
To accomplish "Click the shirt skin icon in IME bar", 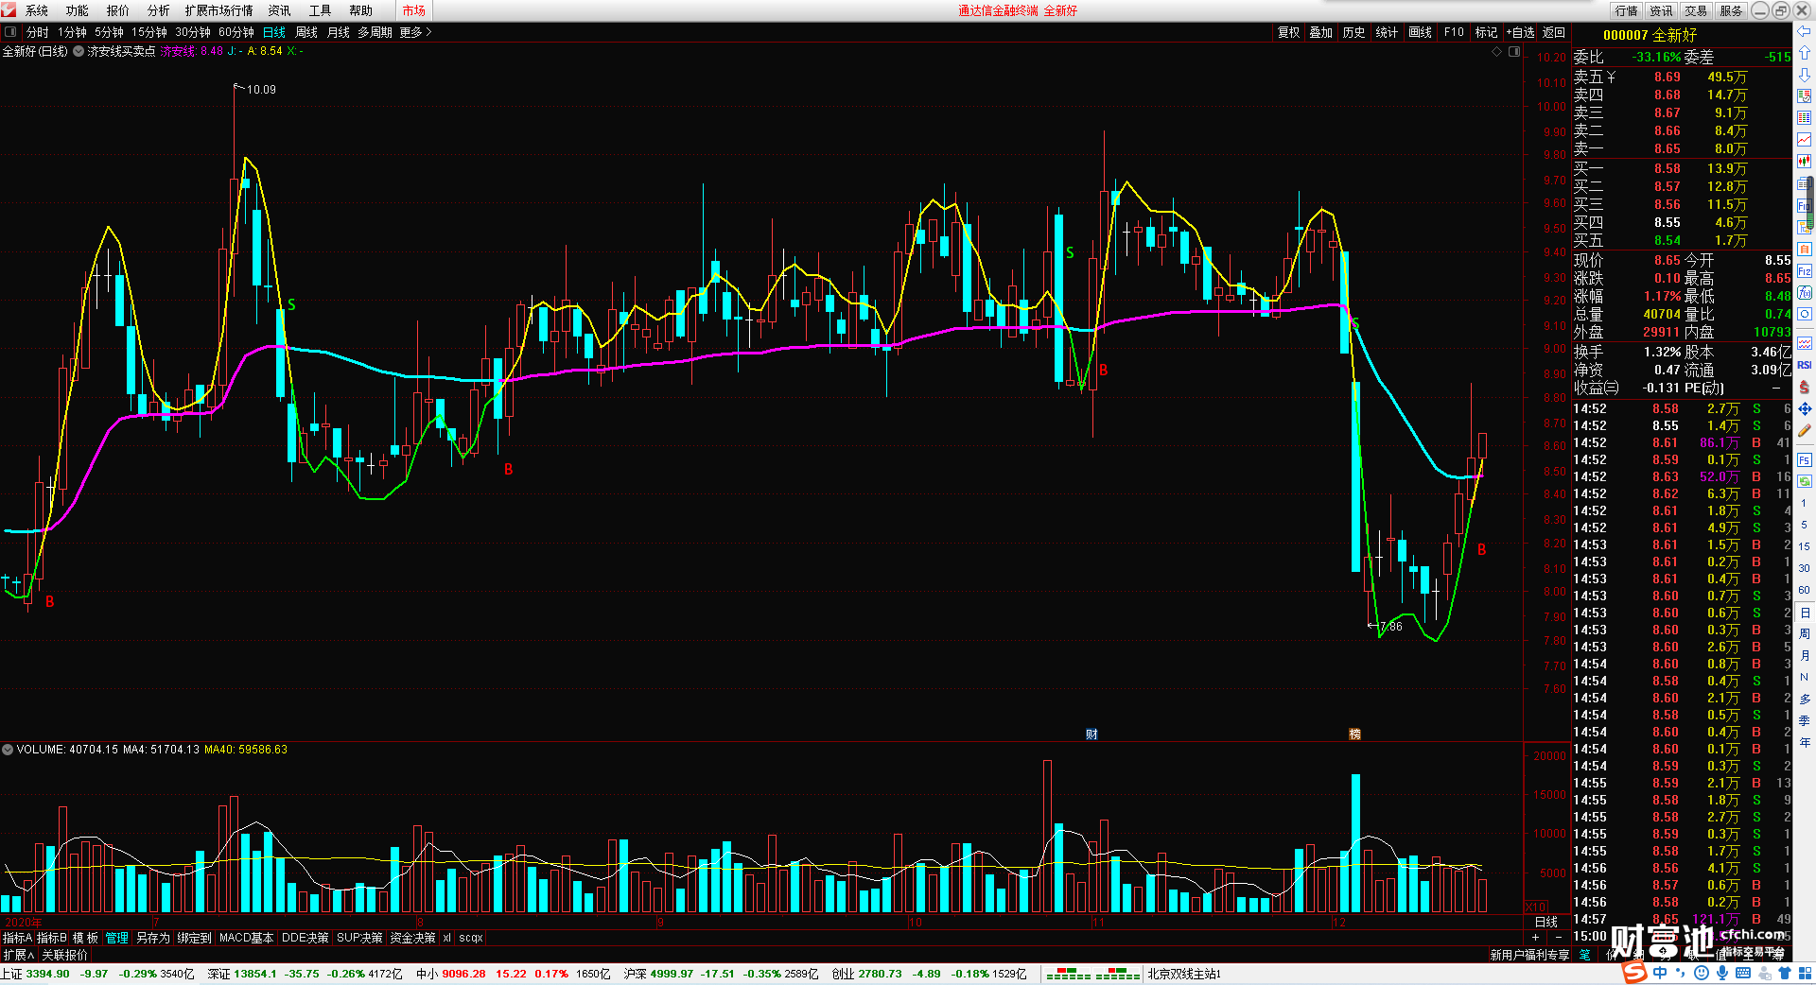I will 1785,973.
